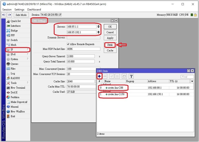Image resolution: width=199 pixels, height=142 pixels.
Task: Click the first Servers field 168.95.1.1
Action: (x=82, y=27)
